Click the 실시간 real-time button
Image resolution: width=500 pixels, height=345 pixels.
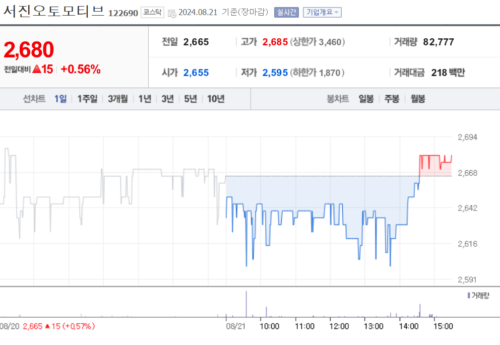(x=286, y=13)
